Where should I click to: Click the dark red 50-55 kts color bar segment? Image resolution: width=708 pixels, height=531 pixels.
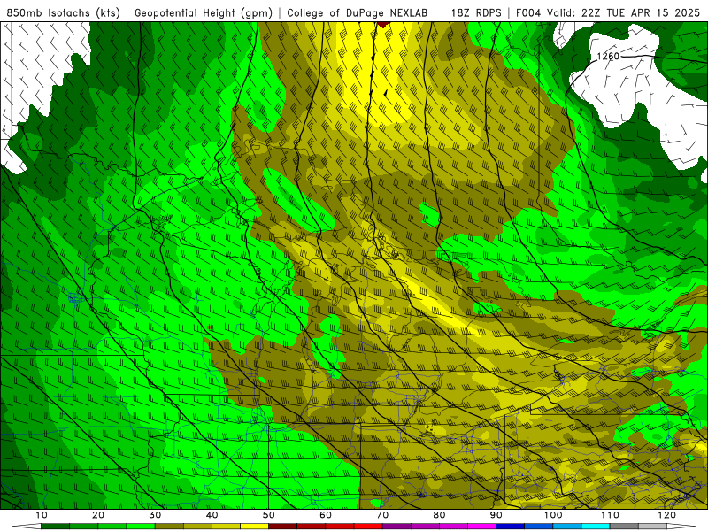click(x=282, y=527)
